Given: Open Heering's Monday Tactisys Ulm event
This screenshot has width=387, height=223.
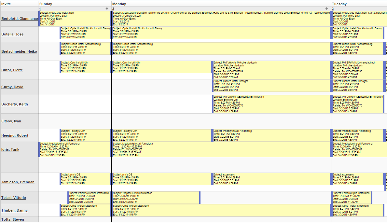Looking at the screenshot, I should click(162, 135).
